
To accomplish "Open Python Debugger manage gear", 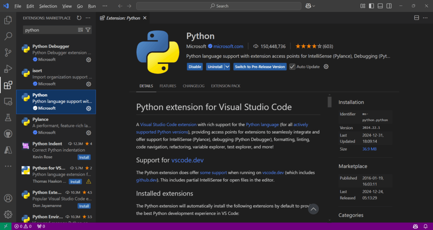I will 89,60.
